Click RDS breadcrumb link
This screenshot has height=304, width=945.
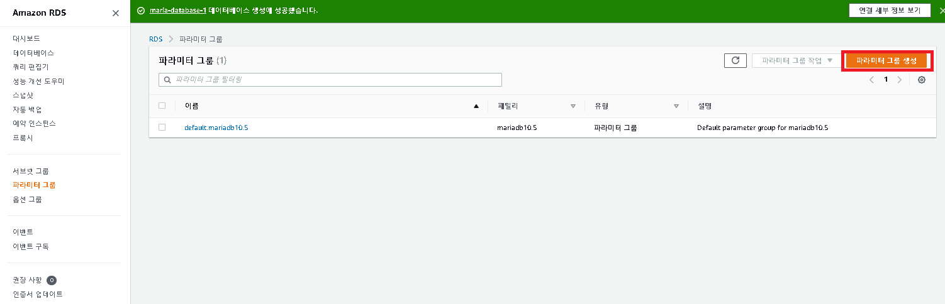[x=155, y=39]
